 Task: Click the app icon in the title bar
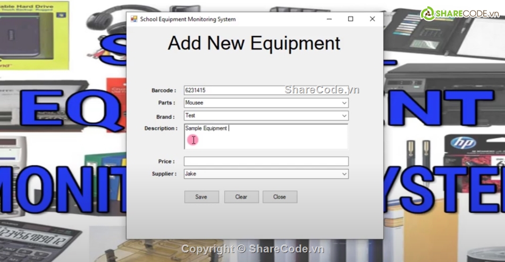pos(134,19)
